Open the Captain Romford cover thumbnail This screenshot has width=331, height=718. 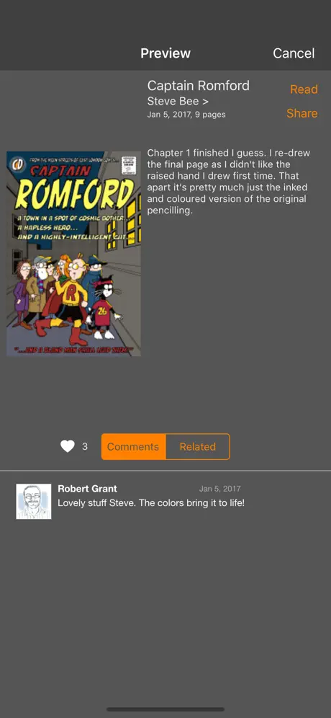(73, 254)
